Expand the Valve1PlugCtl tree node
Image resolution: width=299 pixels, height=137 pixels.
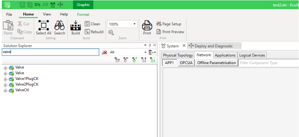pyautogui.click(x=5, y=79)
